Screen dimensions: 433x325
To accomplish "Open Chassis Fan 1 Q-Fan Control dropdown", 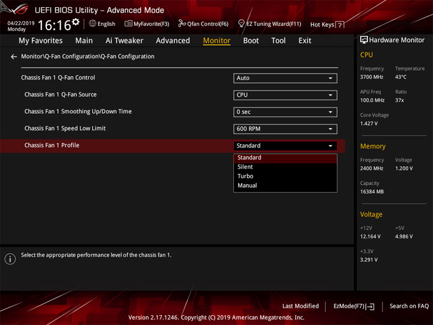I will point(285,78).
